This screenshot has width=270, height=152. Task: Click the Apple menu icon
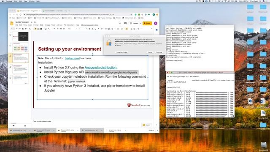click(x=3, y=1)
